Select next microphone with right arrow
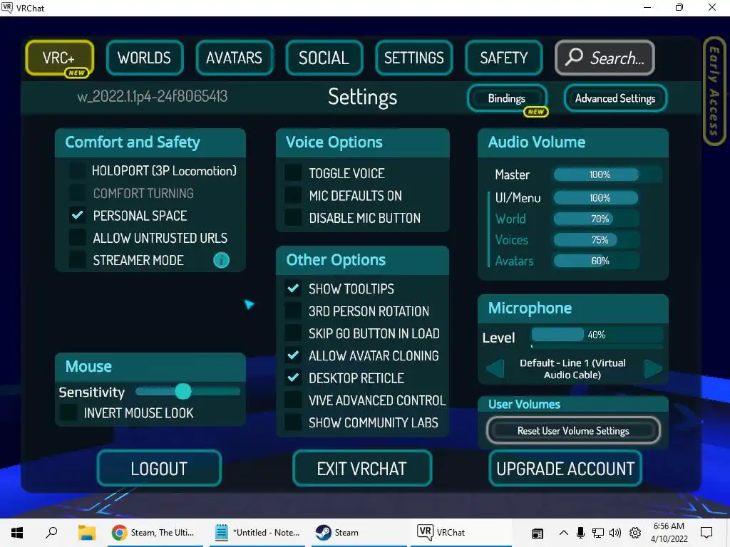Viewport: 730px width, 547px height. tap(653, 369)
